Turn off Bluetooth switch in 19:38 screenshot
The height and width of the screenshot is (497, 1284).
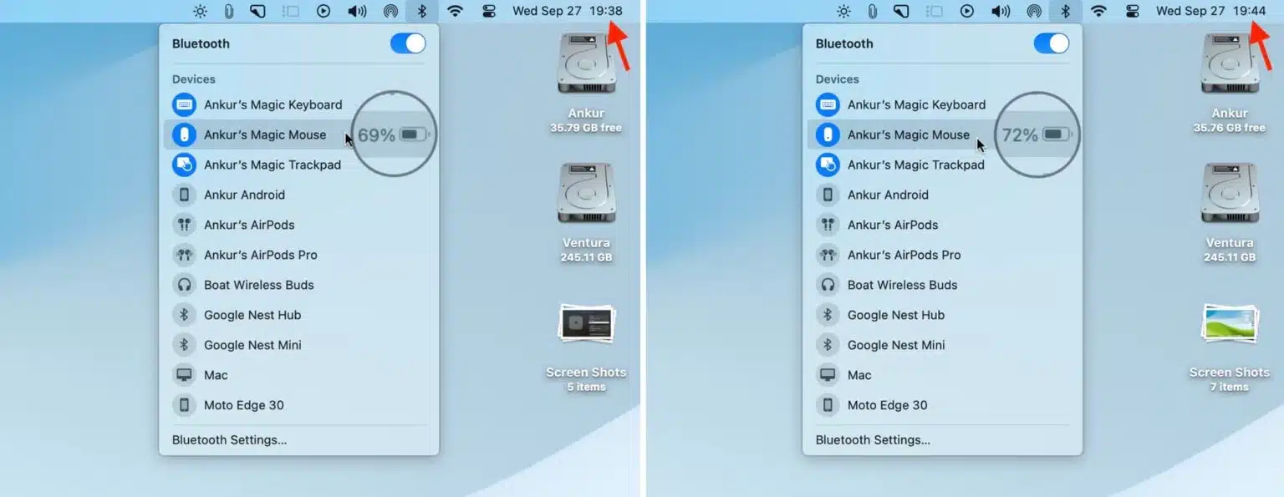(x=408, y=43)
